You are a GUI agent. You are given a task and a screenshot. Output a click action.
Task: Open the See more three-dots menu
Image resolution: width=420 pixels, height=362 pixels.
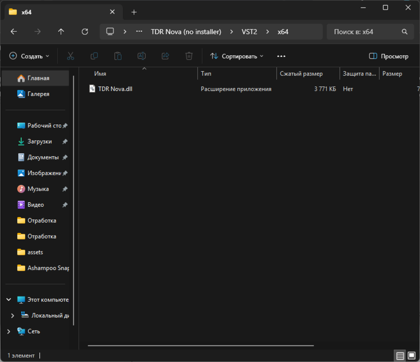click(281, 56)
